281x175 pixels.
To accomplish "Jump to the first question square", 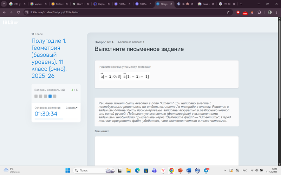I will pos(36,96).
